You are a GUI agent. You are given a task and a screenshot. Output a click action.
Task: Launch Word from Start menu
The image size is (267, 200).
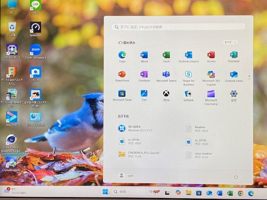144,57
